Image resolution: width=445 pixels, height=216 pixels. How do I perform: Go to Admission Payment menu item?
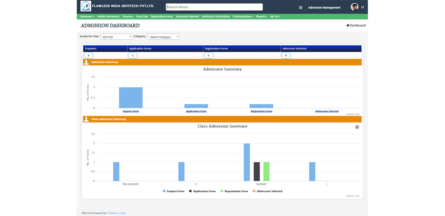pos(187,16)
